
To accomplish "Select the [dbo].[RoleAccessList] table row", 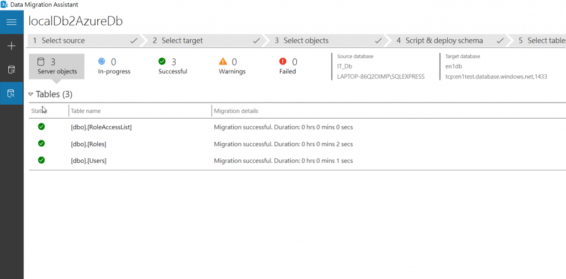I will click(x=297, y=127).
